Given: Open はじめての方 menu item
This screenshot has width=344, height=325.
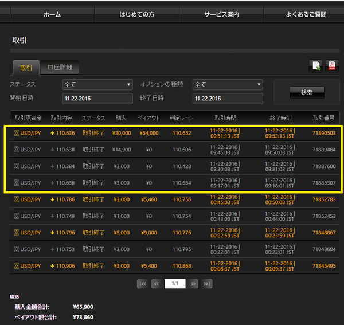Looking at the screenshot, I should 137,14.
